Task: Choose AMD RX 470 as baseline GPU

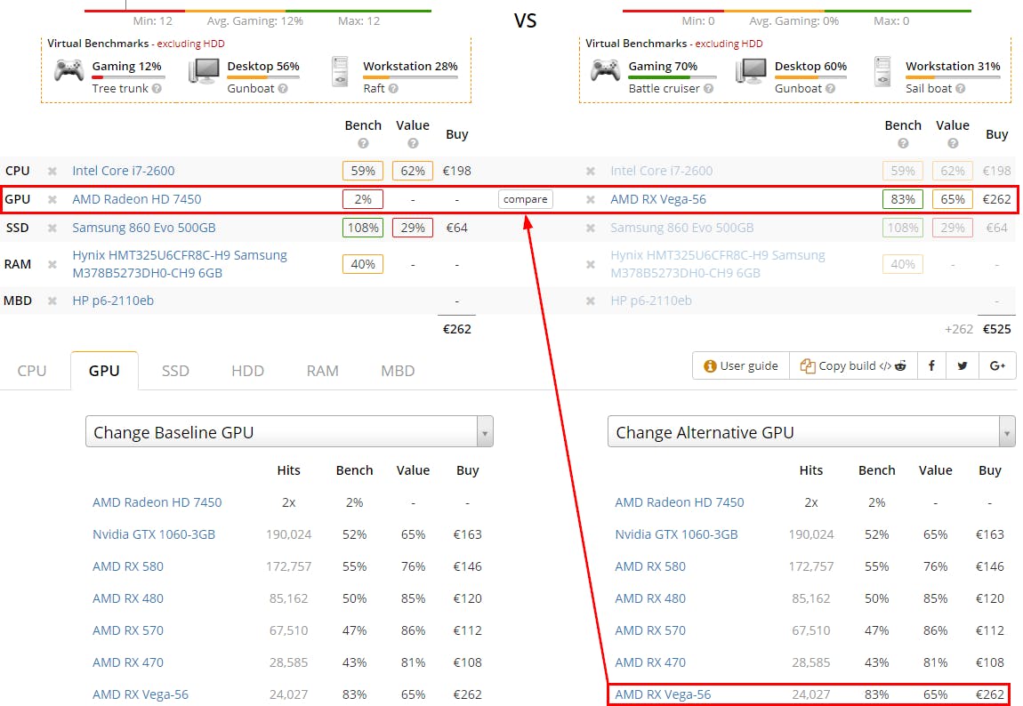Action: click(128, 662)
